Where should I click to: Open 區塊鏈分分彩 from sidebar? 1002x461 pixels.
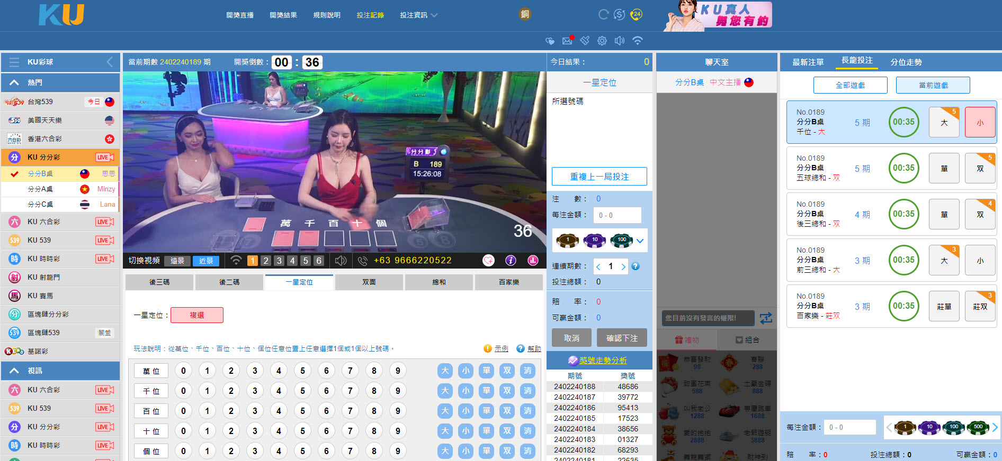pyautogui.click(x=60, y=314)
